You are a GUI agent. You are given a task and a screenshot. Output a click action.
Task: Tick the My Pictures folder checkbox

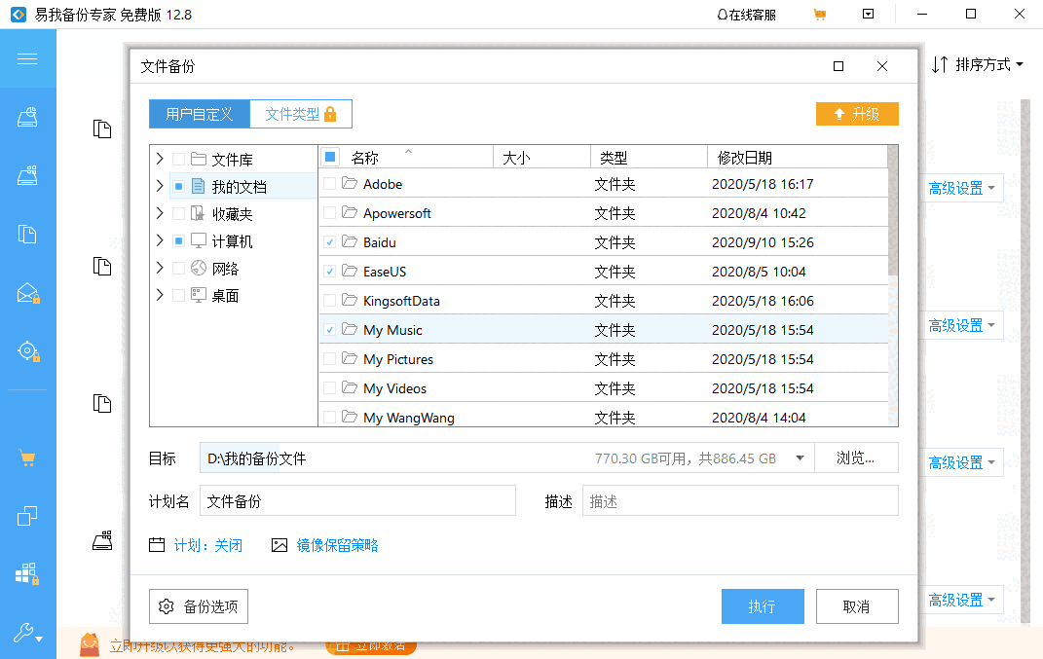pyautogui.click(x=330, y=359)
